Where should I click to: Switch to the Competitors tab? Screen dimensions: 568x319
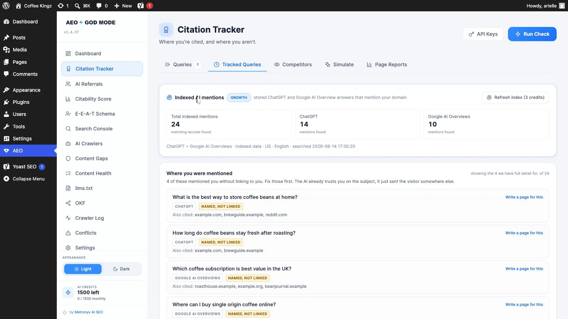click(293, 65)
